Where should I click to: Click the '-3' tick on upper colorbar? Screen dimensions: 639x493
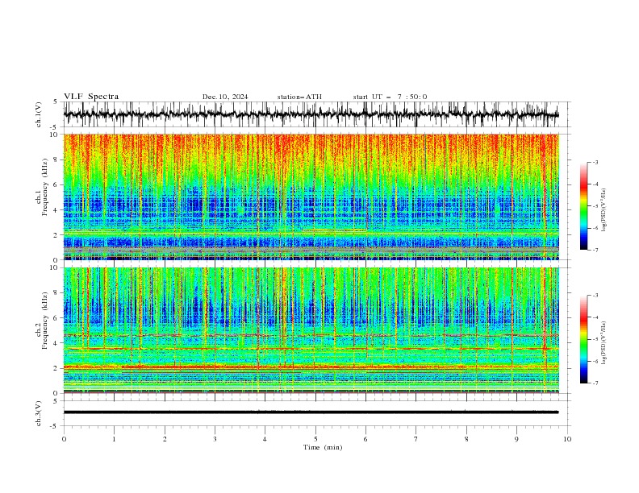pos(595,162)
